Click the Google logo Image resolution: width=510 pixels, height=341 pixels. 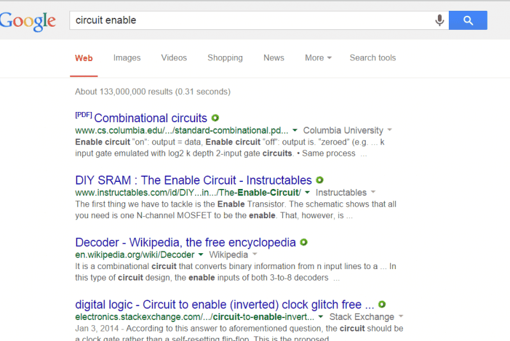28,22
